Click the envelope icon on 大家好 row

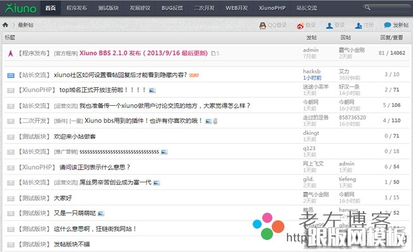coord(11,199)
